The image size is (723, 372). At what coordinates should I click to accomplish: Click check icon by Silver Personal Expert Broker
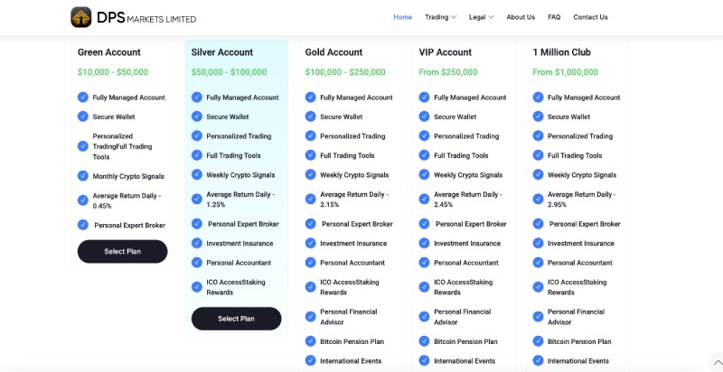coord(197,224)
